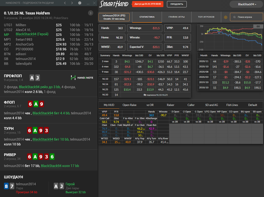264x197 pixels.
Task: Click the turn 3 card
Action: click(x=46, y=130)
